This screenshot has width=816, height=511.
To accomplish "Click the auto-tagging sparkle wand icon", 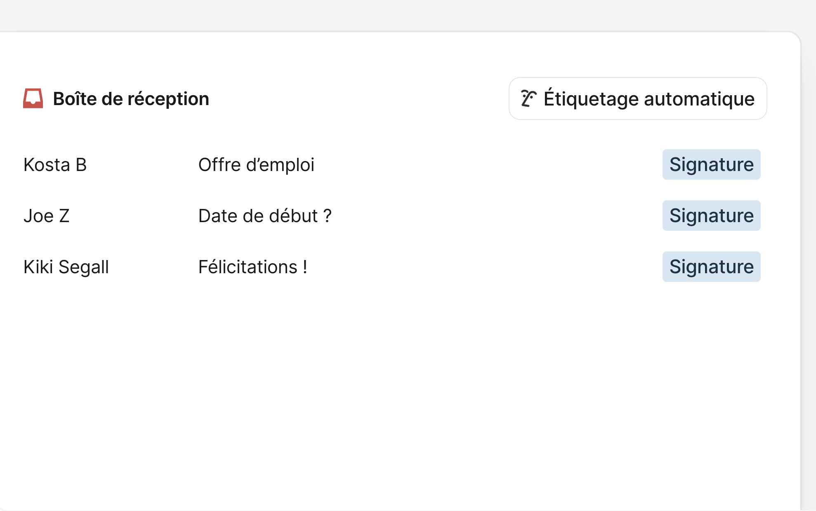I will point(528,98).
